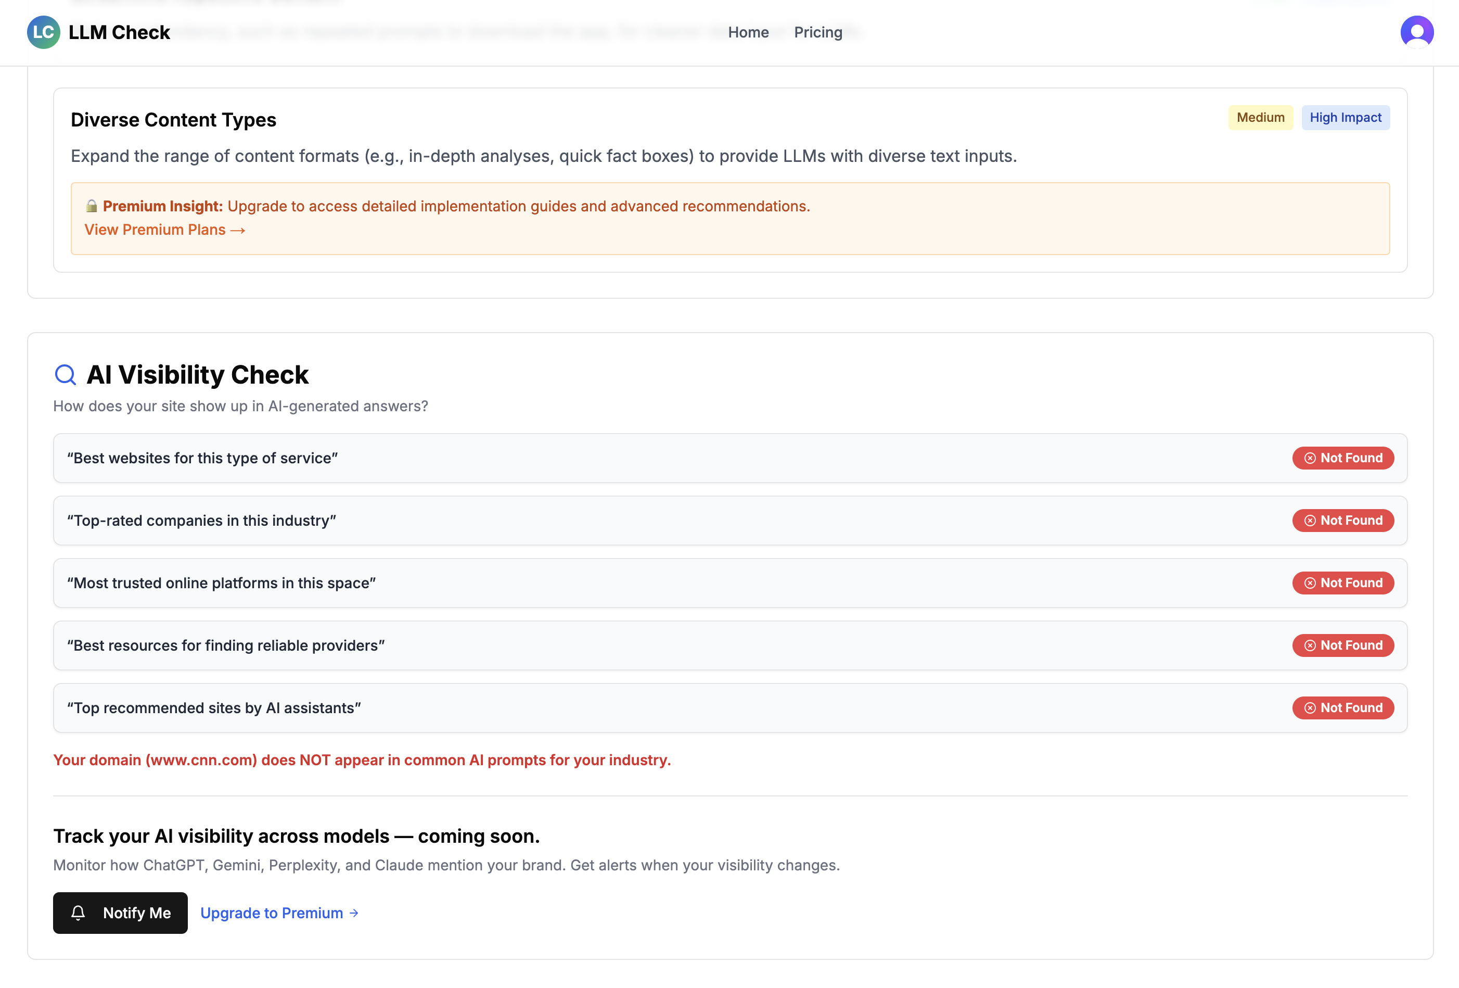Click Not Found icon for best websites prompt

point(1310,458)
